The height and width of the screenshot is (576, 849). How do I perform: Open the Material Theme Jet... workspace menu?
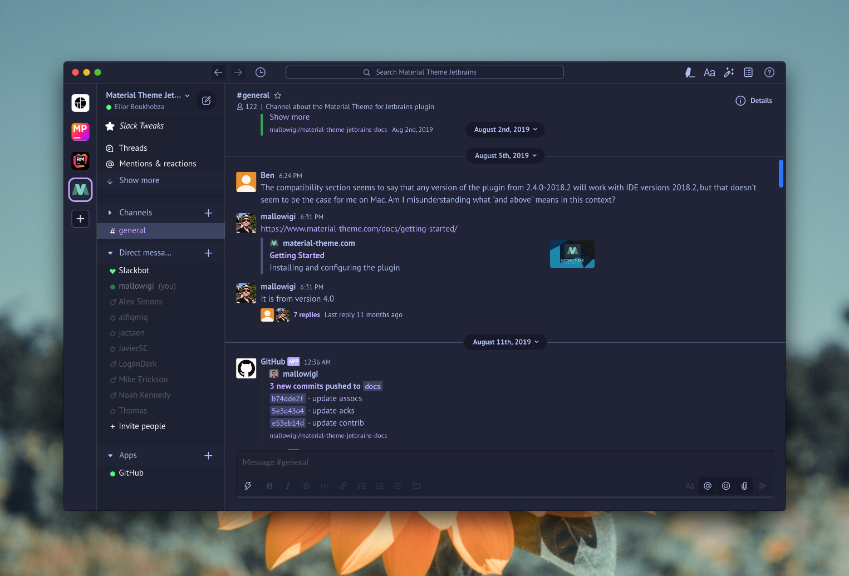click(148, 95)
